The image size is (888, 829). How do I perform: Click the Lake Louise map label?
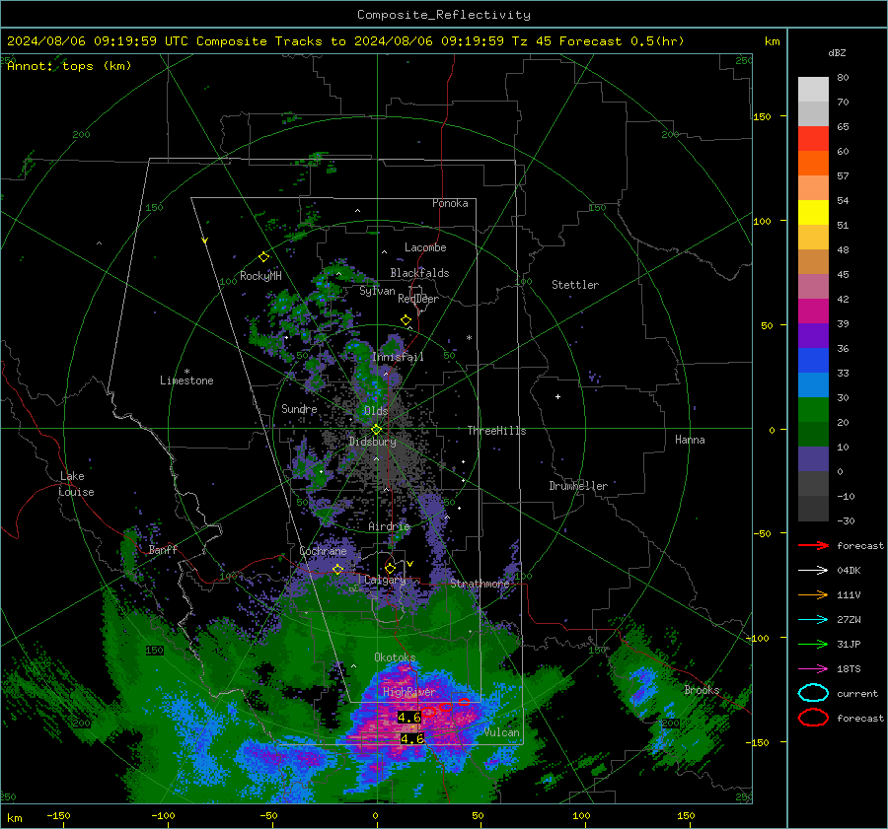point(76,484)
